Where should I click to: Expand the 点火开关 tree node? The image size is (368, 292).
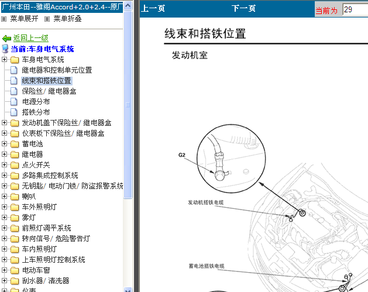[x=4, y=164]
